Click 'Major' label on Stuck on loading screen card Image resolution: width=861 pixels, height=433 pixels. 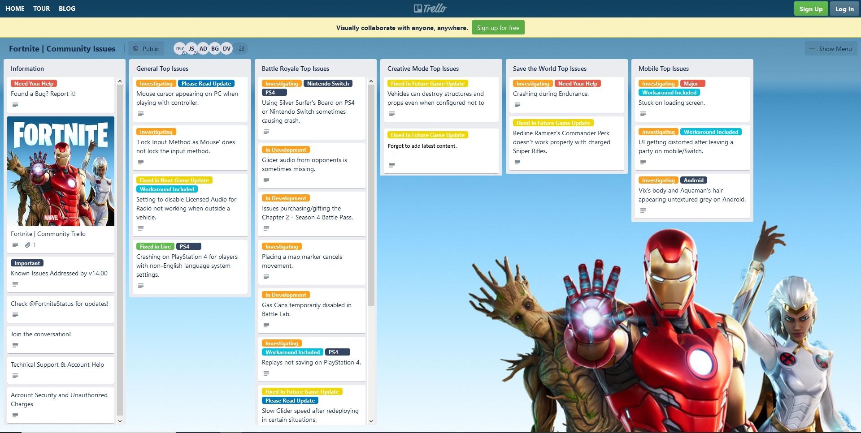(x=692, y=83)
